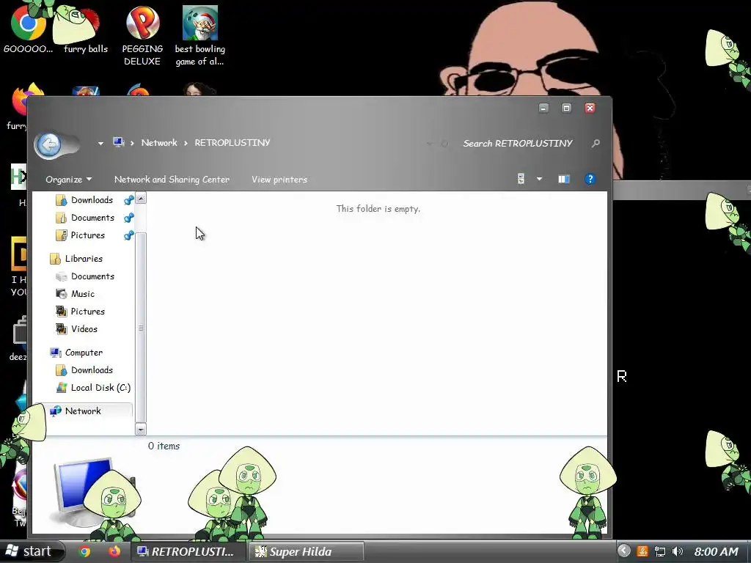The width and height of the screenshot is (751, 563).
Task: Click the navigation pane scroll down arrow
Action: (x=141, y=429)
